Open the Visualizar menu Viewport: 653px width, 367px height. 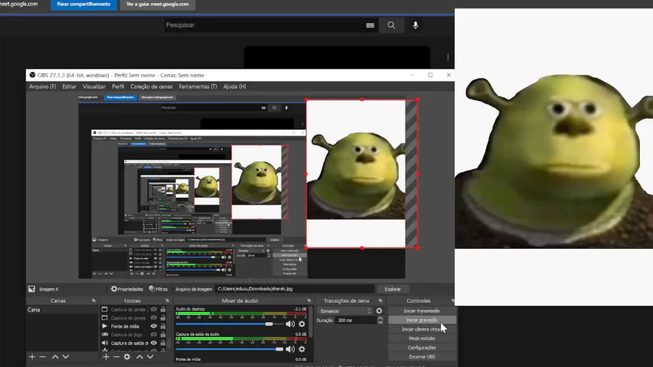coord(94,86)
